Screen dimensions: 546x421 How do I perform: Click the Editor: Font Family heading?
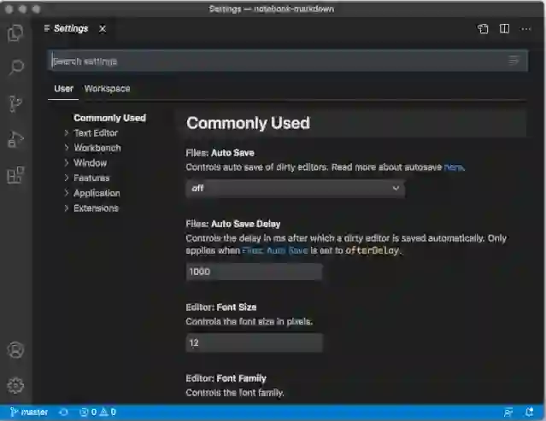coord(226,378)
